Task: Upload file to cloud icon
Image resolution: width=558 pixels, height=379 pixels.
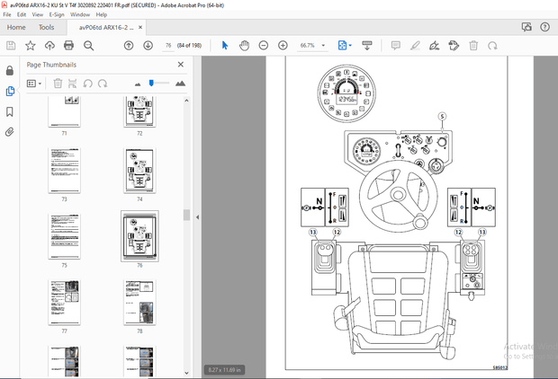Action: pyautogui.click(x=49, y=46)
